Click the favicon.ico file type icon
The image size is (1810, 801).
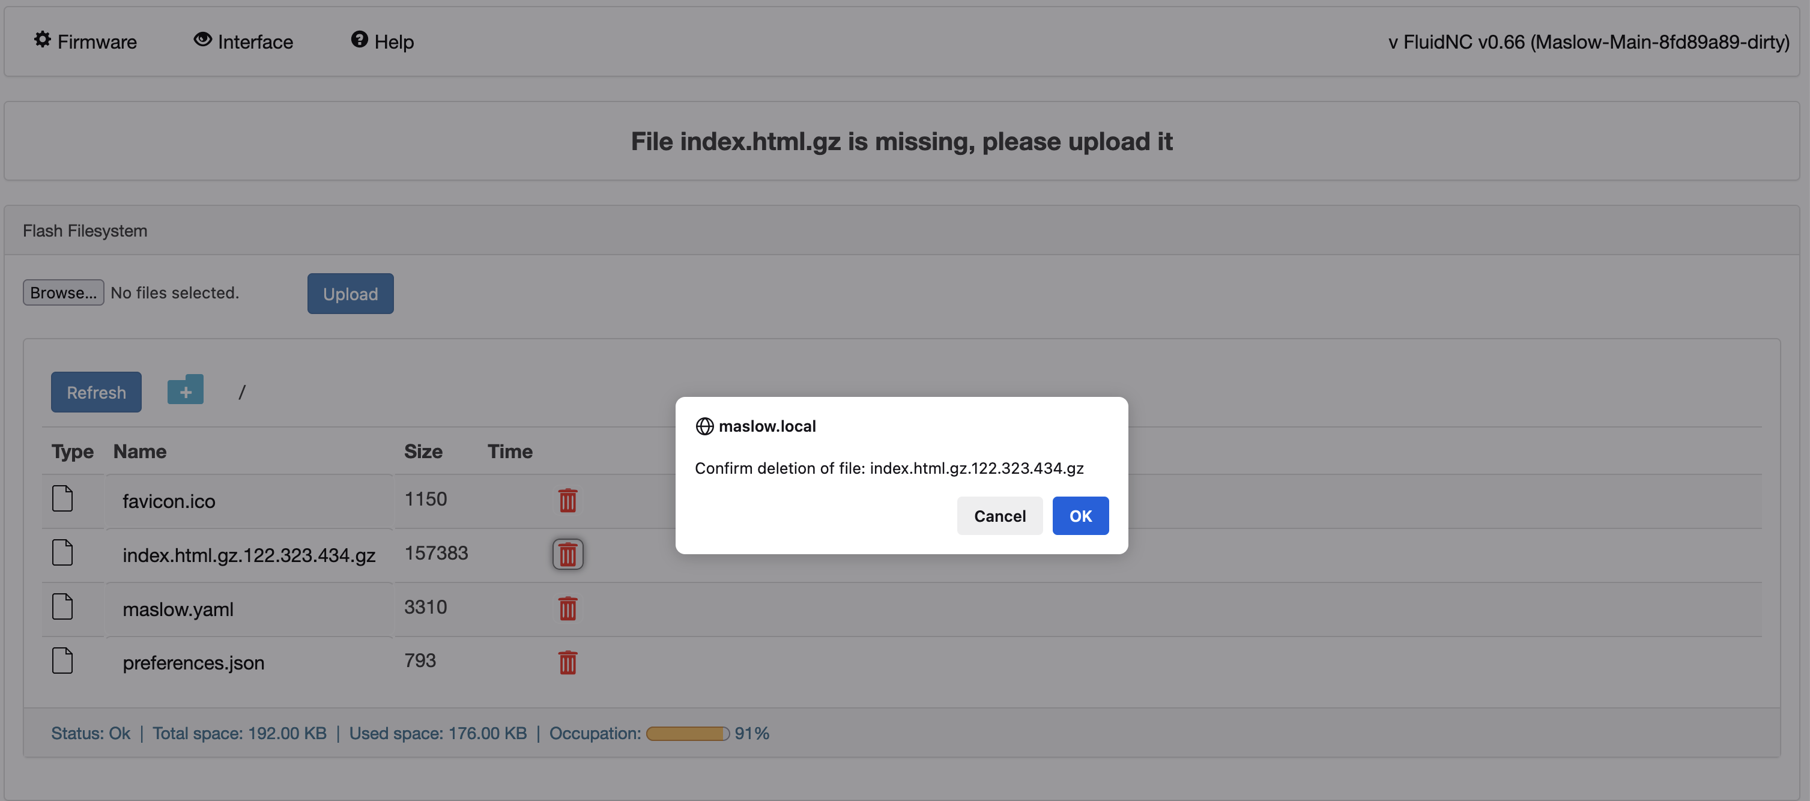click(62, 499)
